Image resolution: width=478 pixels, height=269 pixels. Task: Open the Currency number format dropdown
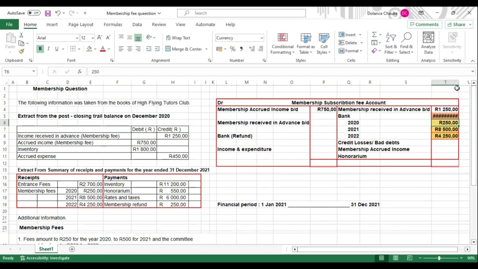[261, 38]
